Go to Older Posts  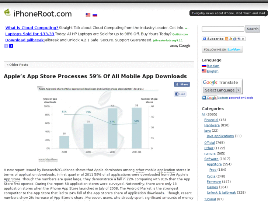17,65
